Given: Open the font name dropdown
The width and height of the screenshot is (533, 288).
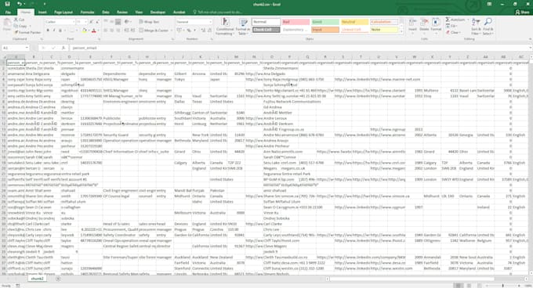Looking at the screenshot, I should tap(74, 22).
